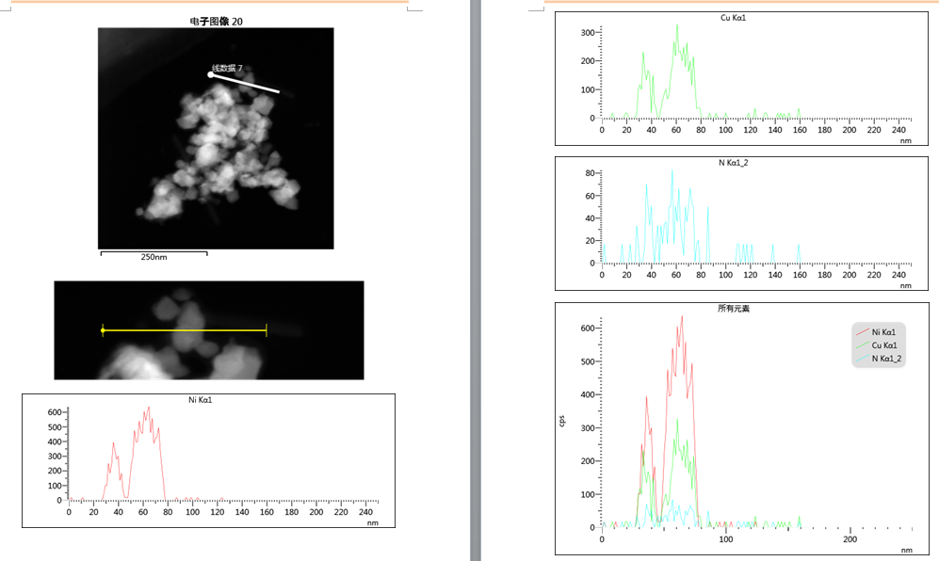Click the yellow line scan in zoomed image
The width and height of the screenshot is (939, 561).
pos(185,329)
